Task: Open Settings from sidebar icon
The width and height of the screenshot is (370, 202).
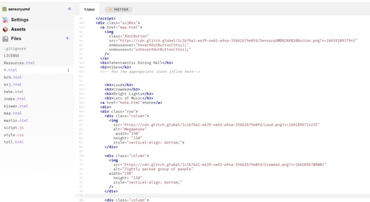Action: tap(5, 20)
